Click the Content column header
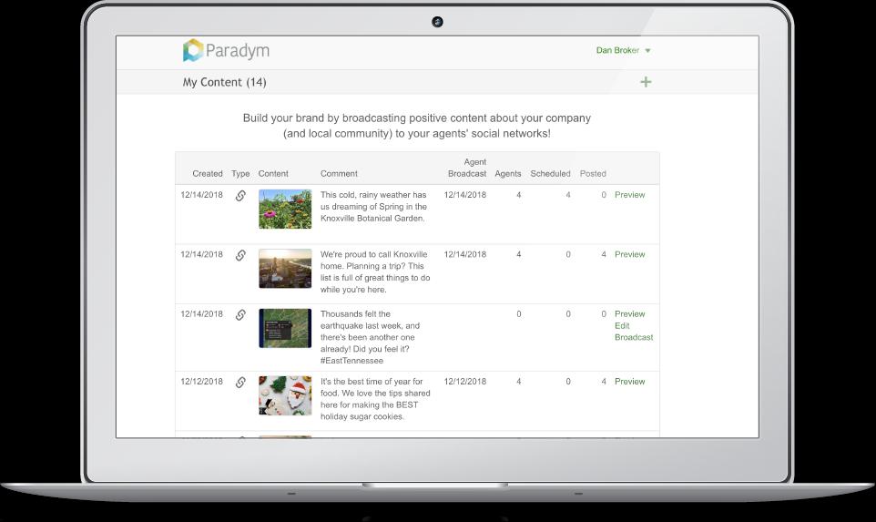Image resolution: width=876 pixels, height=522 pixels. pyautogui.click(x=273, y=173)
